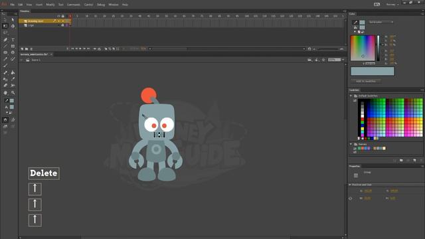Click the brightness slider beside the color field

[x=378, y=48]
